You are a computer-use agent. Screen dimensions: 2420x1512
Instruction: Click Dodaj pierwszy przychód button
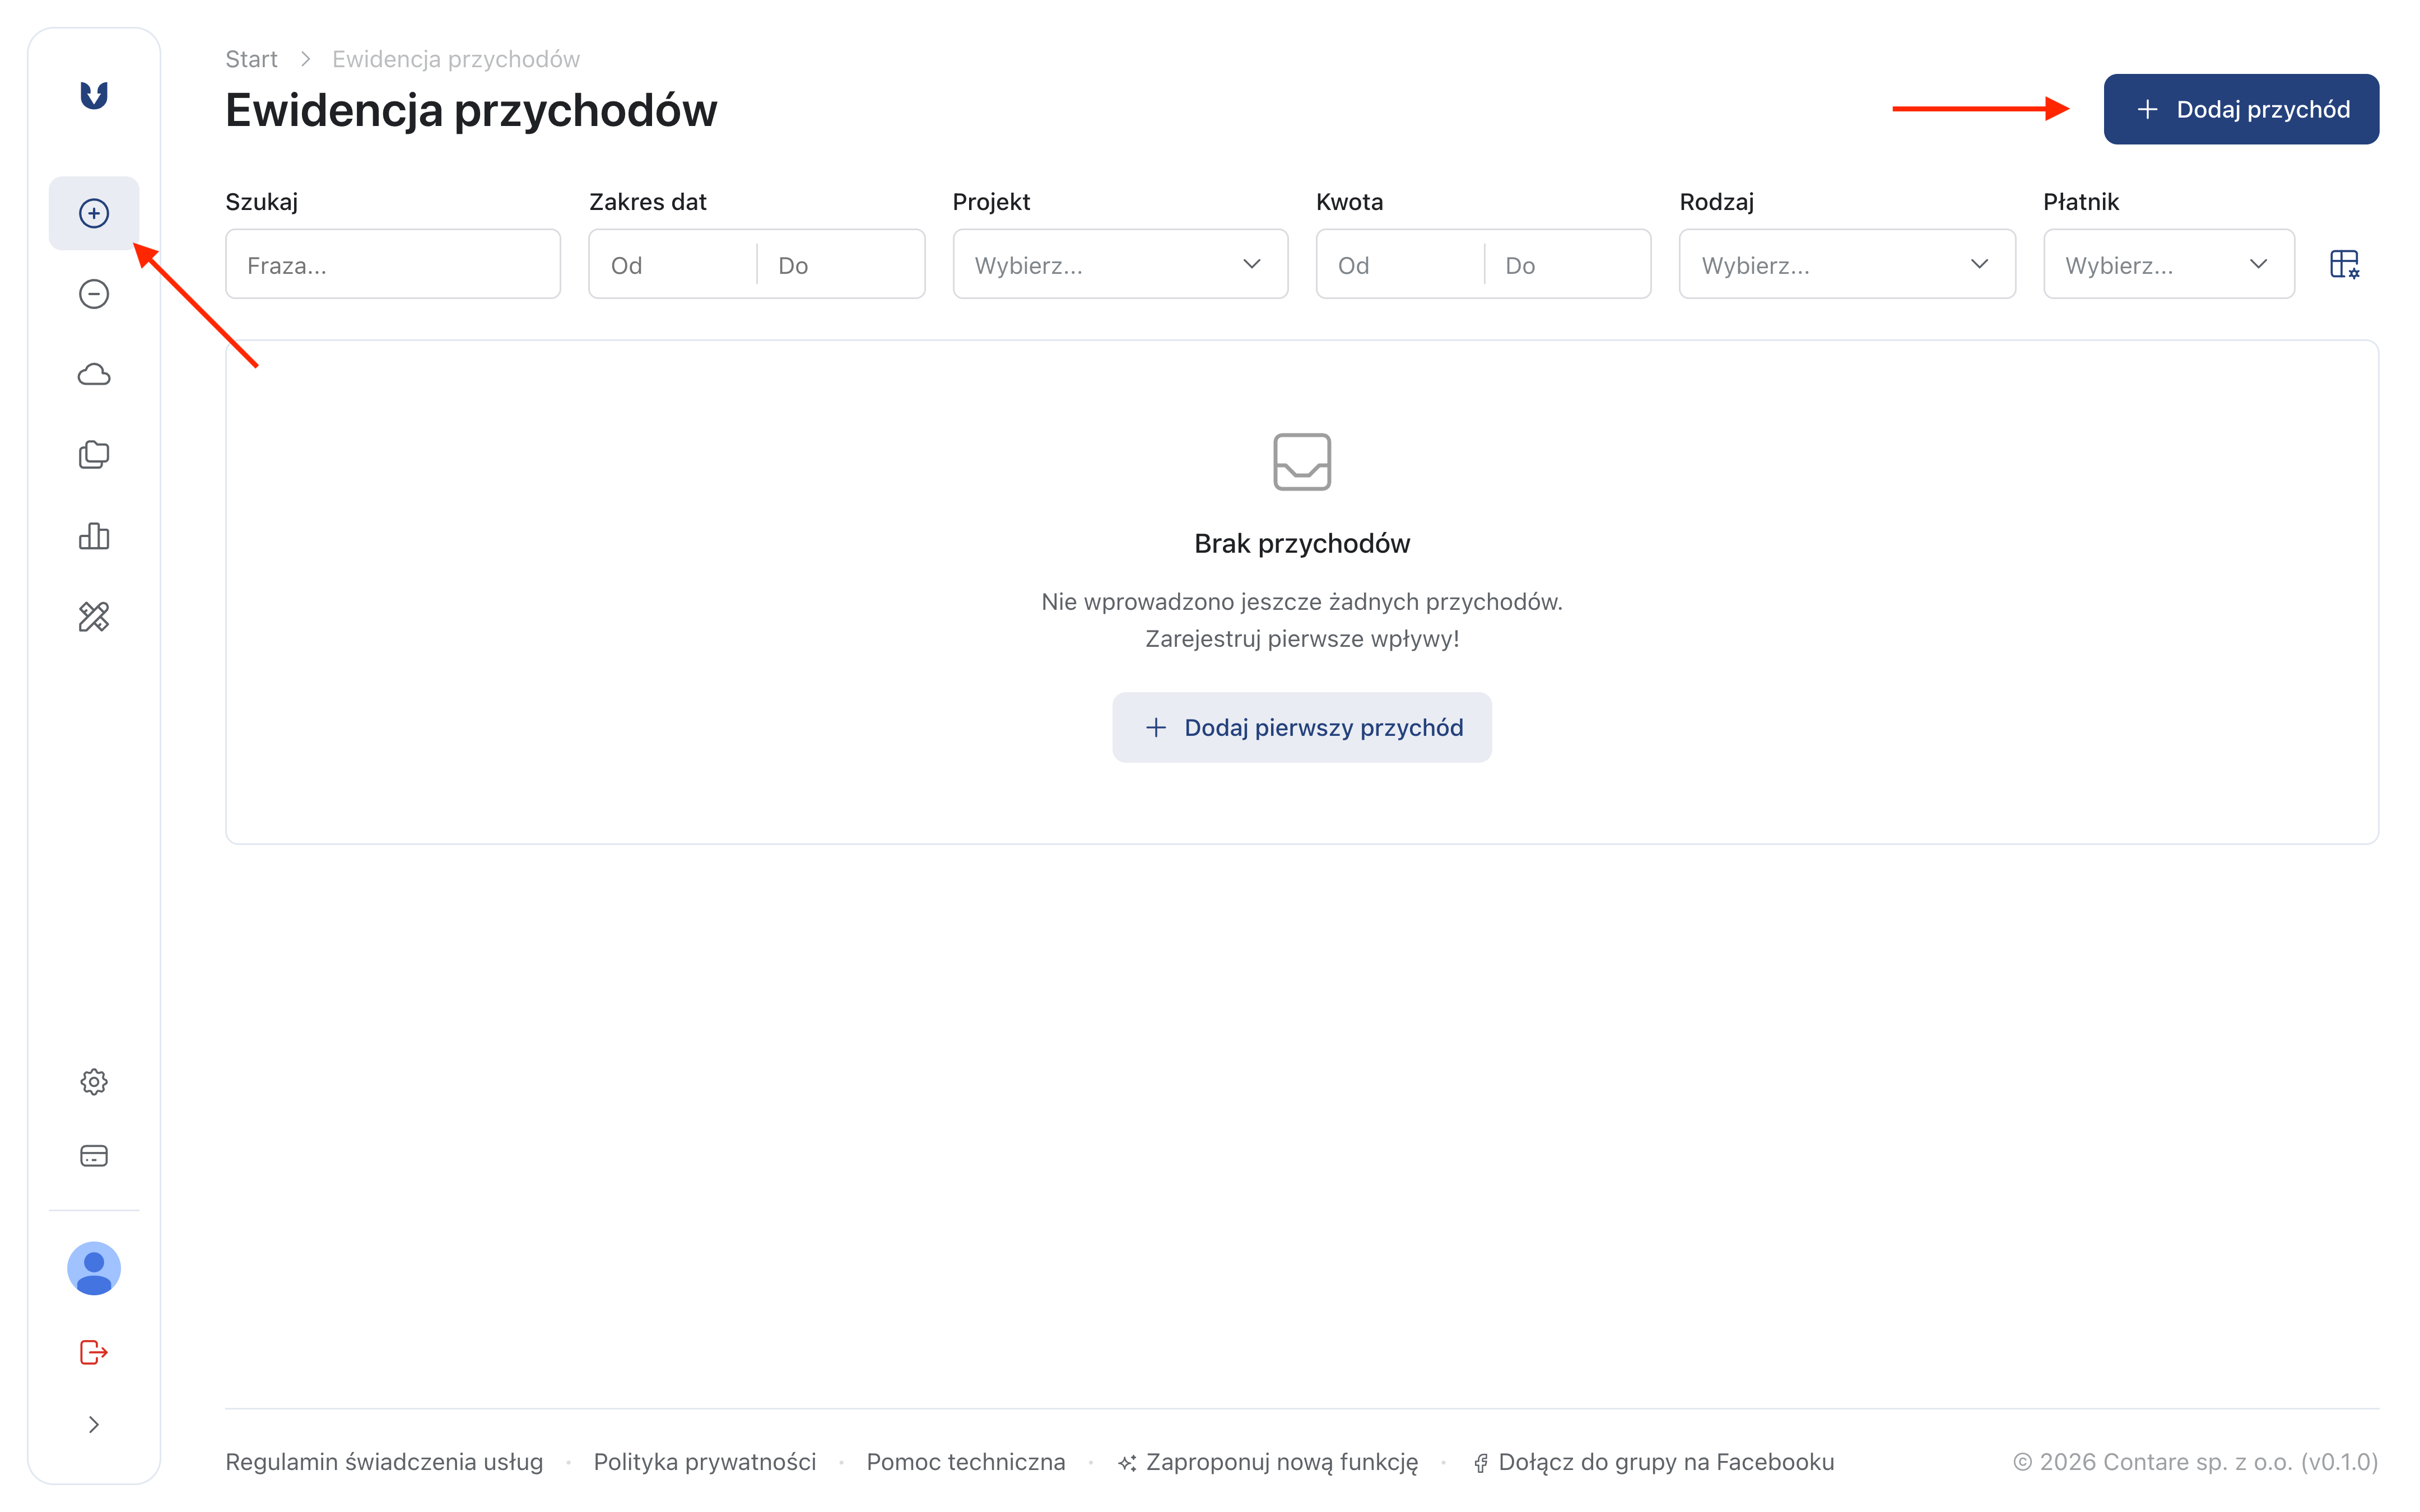pyautogui.click(x=1302, y=728)
